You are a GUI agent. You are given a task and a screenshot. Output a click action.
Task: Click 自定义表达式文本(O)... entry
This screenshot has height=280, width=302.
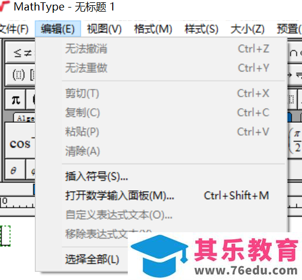161,215
